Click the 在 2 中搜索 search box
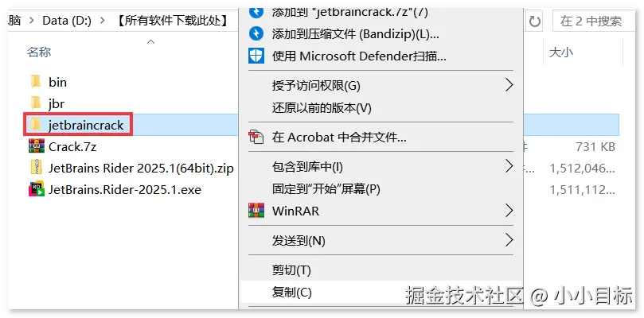Viewport: 644px width, 318px height. click(594, 21)
